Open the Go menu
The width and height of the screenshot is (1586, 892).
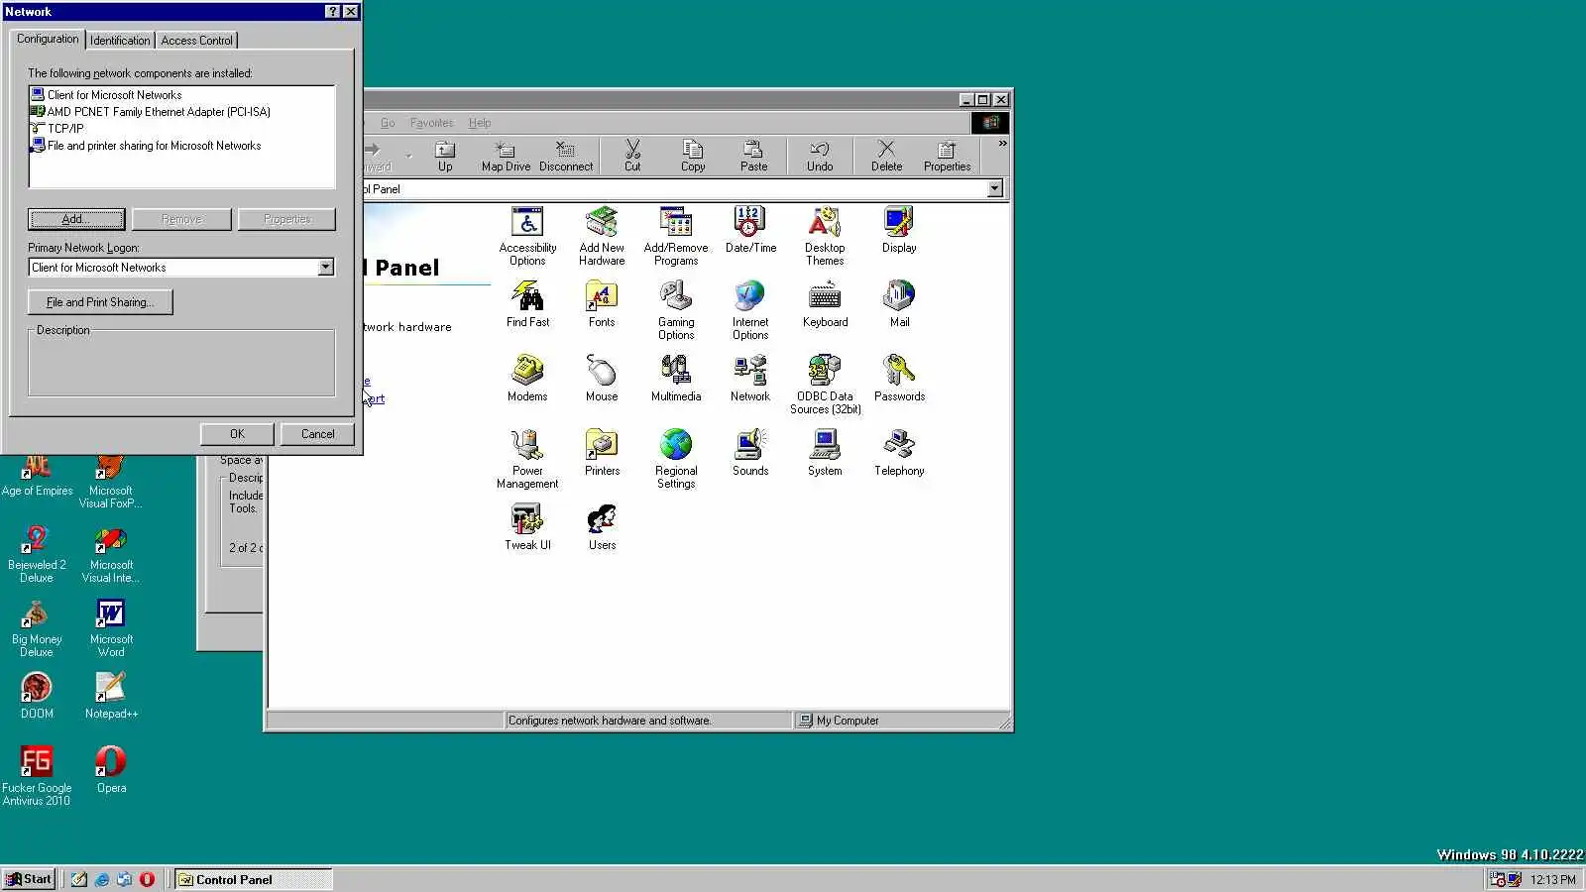(388, 123)
